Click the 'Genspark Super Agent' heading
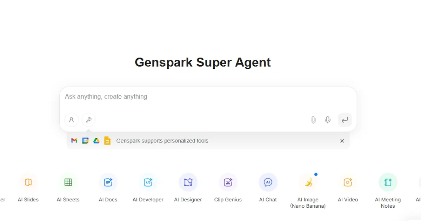This screenshot has width=421, height=221. pyautogui.click(x=203, y=62)
